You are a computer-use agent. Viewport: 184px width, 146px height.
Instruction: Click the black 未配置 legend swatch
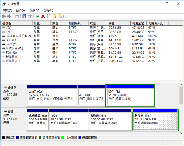3,137
